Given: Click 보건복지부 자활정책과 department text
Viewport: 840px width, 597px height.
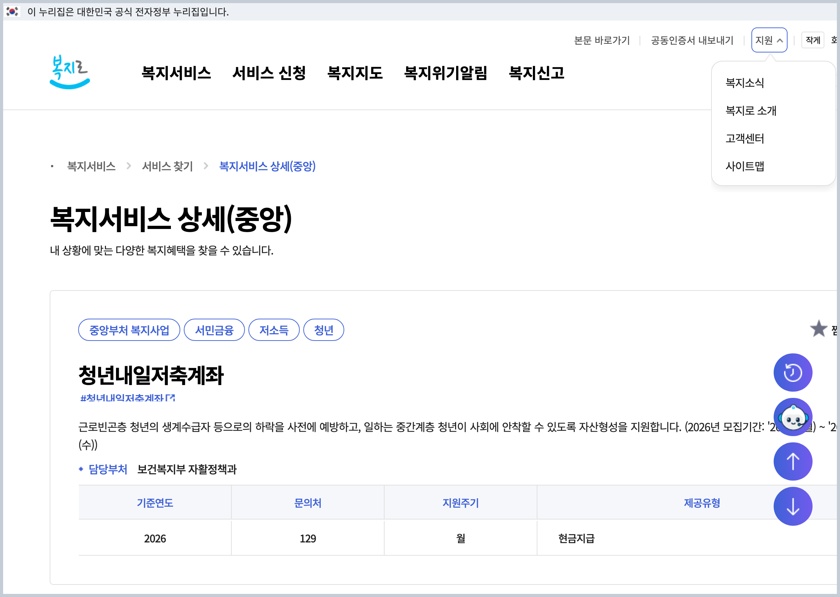Looking at the screenshot, I should point(187,469).
